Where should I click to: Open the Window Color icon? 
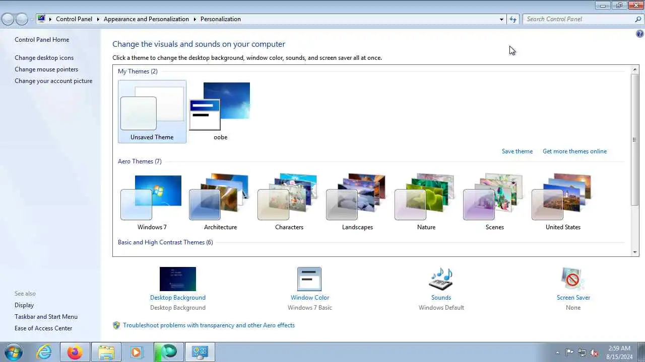[x=309, y=279]
